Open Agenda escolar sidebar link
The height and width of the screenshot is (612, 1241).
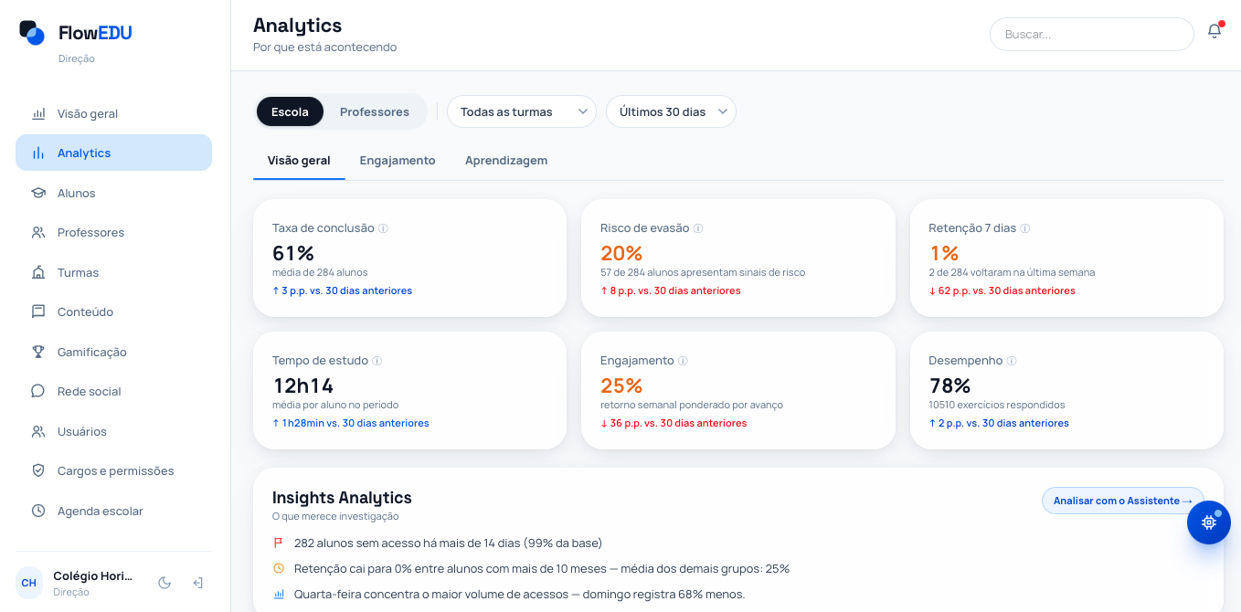click(113, 511)
